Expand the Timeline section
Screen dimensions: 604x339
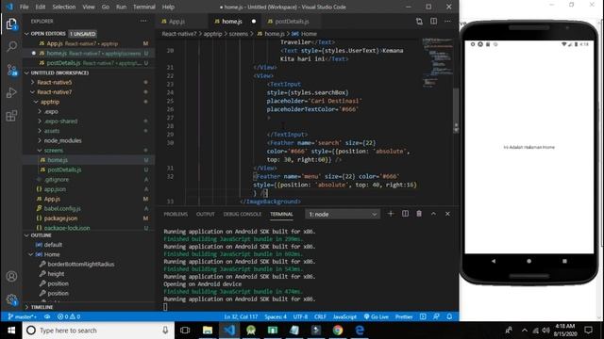click(42, 307)
